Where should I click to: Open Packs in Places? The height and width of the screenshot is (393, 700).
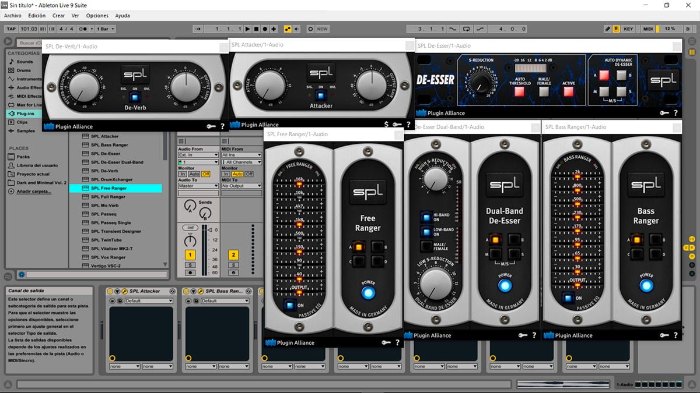coord(23,157)
